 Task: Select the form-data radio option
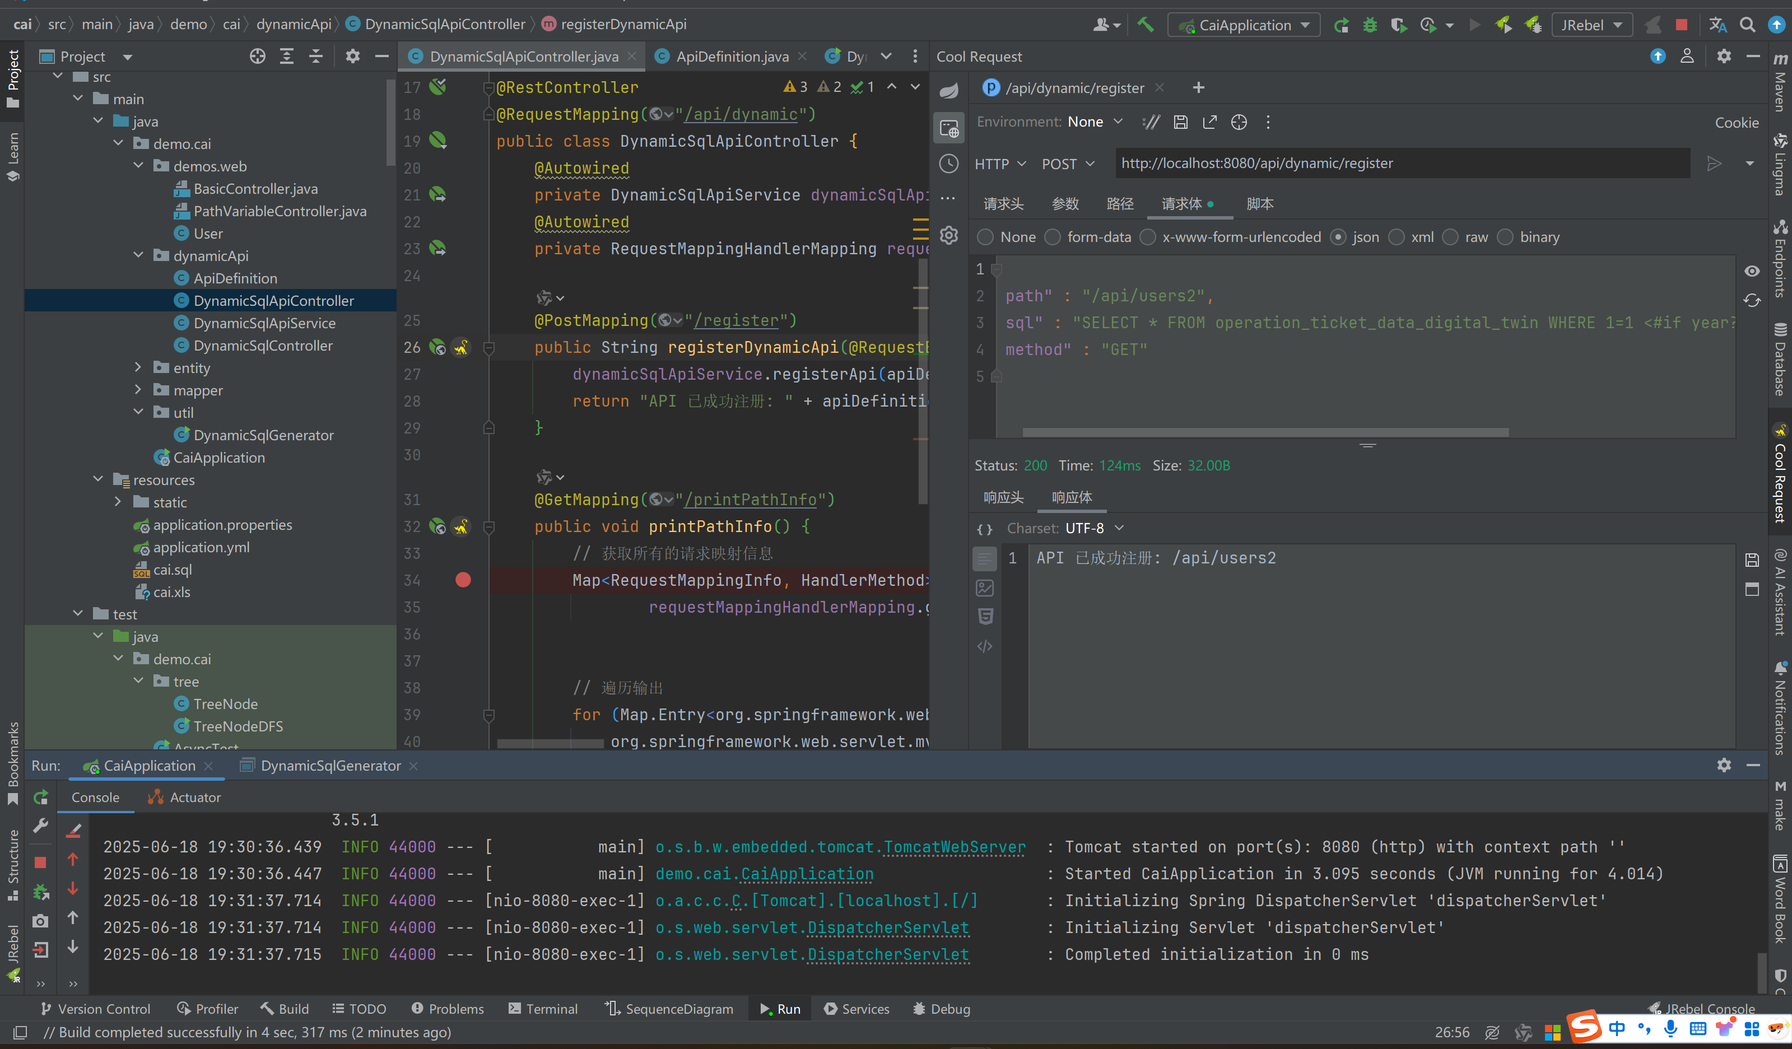(1053, 237)
